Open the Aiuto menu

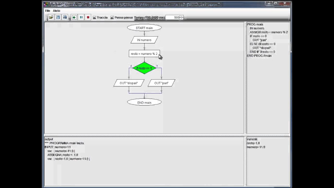coord(57,11)
